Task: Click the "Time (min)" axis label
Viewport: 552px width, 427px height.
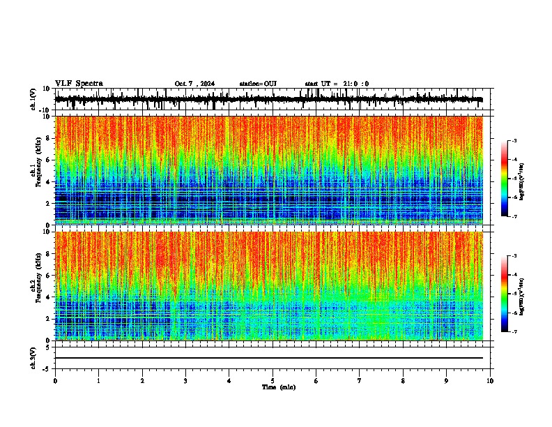Action: coord(279,387)
